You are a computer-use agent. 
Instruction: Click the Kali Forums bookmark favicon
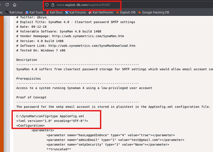point(67,12)
